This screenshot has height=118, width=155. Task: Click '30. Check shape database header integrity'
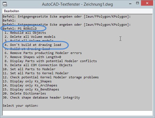click(41, 97)
